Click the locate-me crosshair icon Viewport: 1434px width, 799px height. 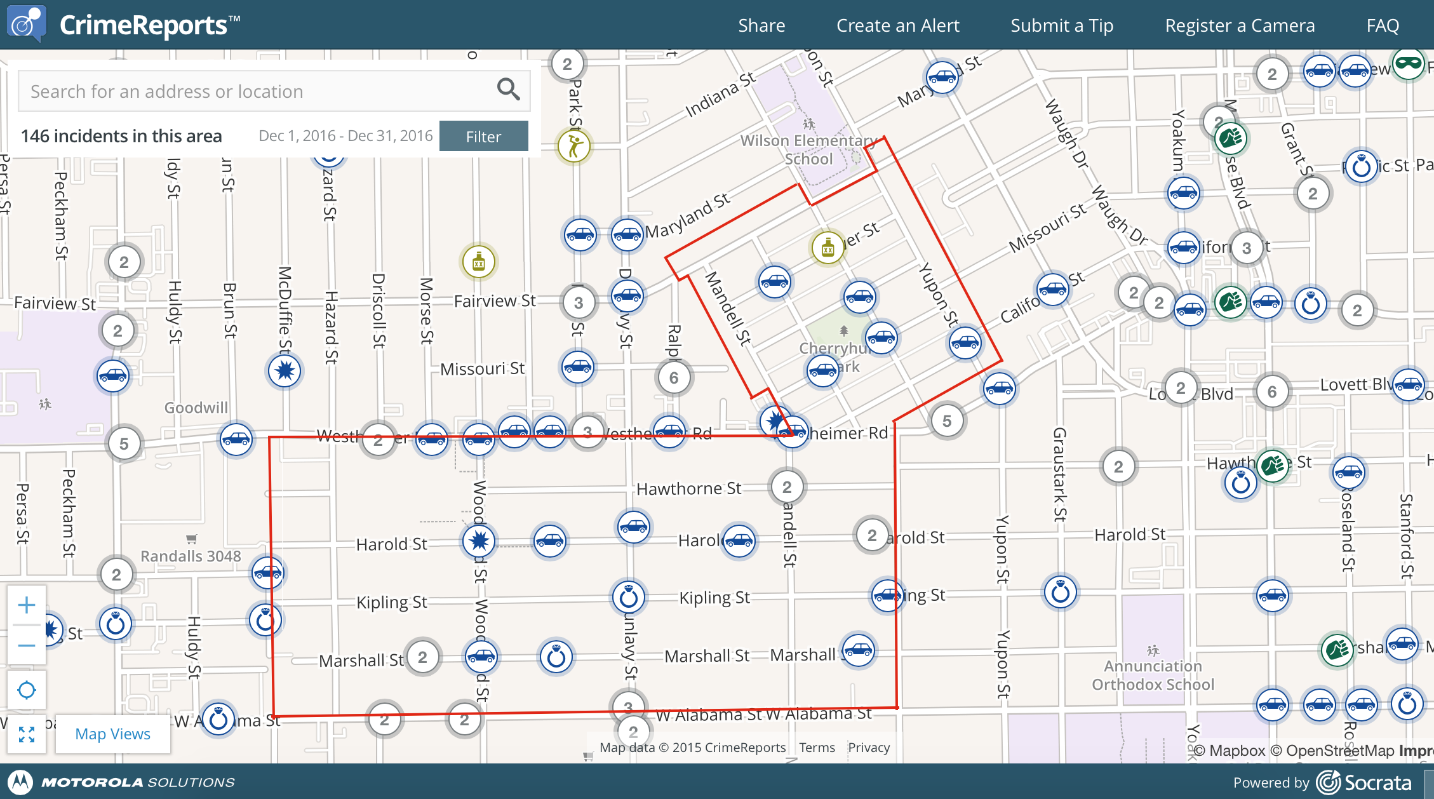(x=27, y=690)
